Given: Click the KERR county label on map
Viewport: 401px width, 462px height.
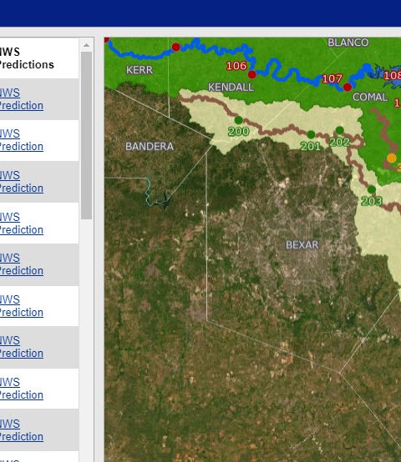Looking at the screenshot, I should point(140,70).
